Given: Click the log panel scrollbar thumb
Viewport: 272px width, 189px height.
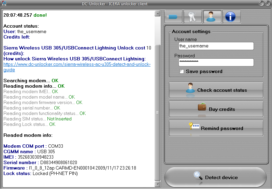Looking at the screenshot, I should pos(157,113).
